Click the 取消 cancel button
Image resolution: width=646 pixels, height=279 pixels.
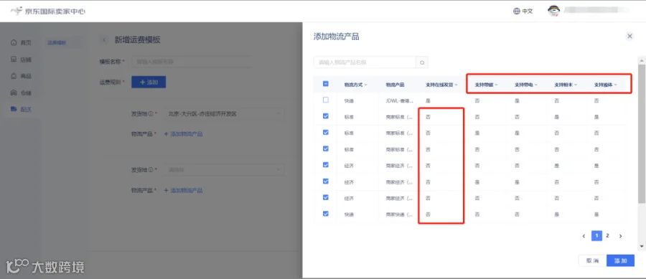click(592, 260)
